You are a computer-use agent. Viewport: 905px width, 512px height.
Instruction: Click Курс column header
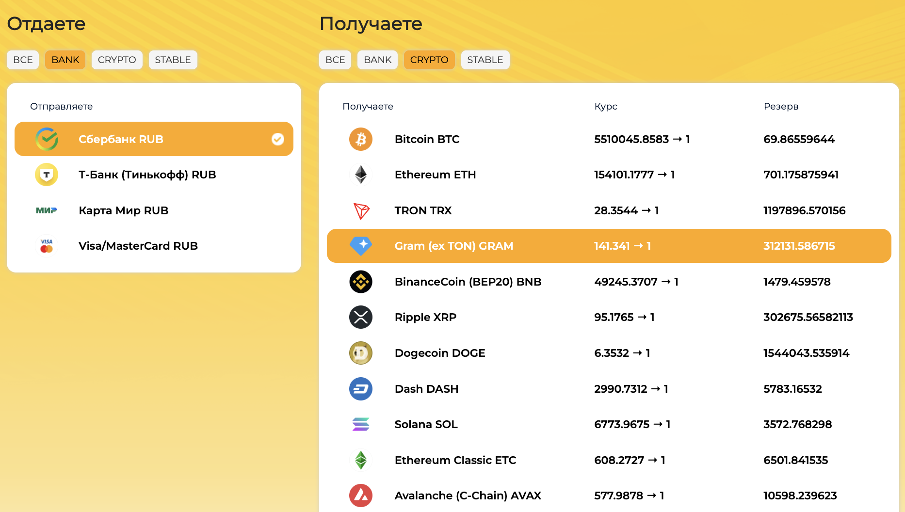point(606,106)
